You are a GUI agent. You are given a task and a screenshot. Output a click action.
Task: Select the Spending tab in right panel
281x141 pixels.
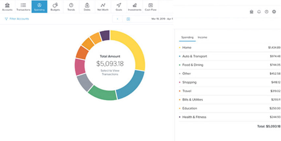pyautogui.click(x=187, y=37)
